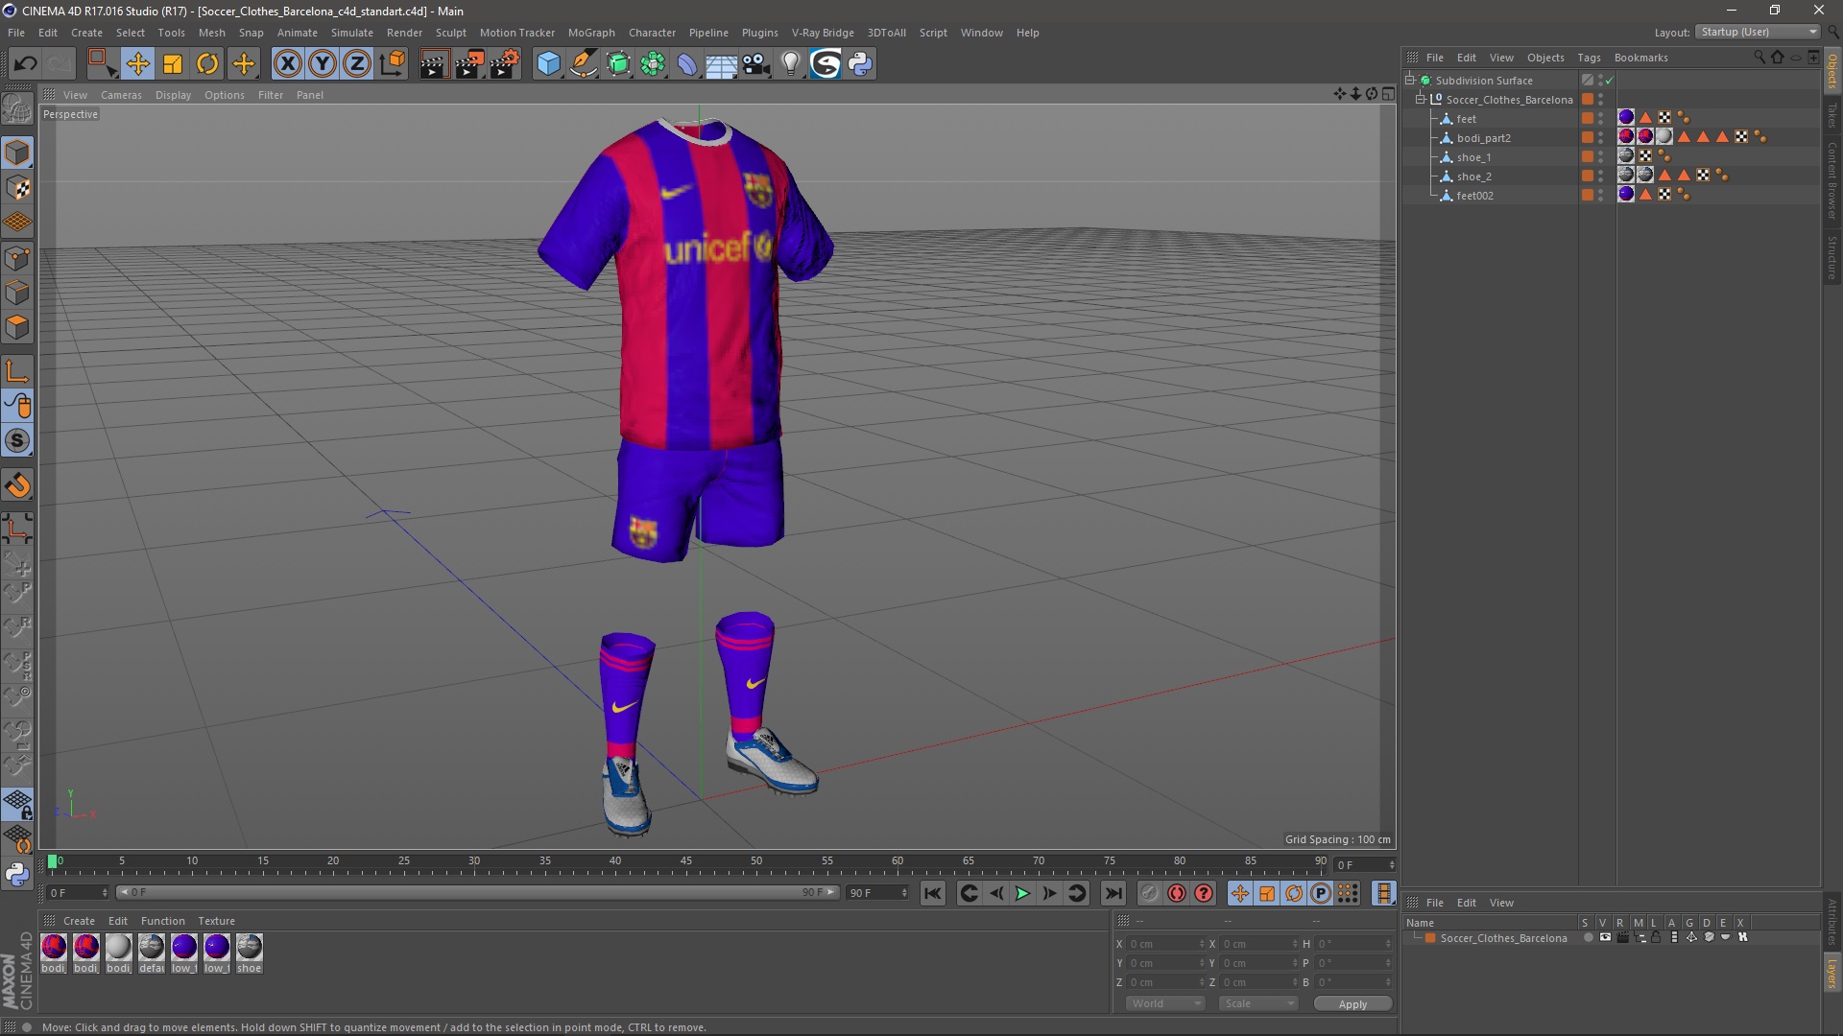The image size is (1843, 1036).
Task: Toggle layer solo dot for Soccer_Clothes_Barcelona
Action: click(x=1588, y=937)
